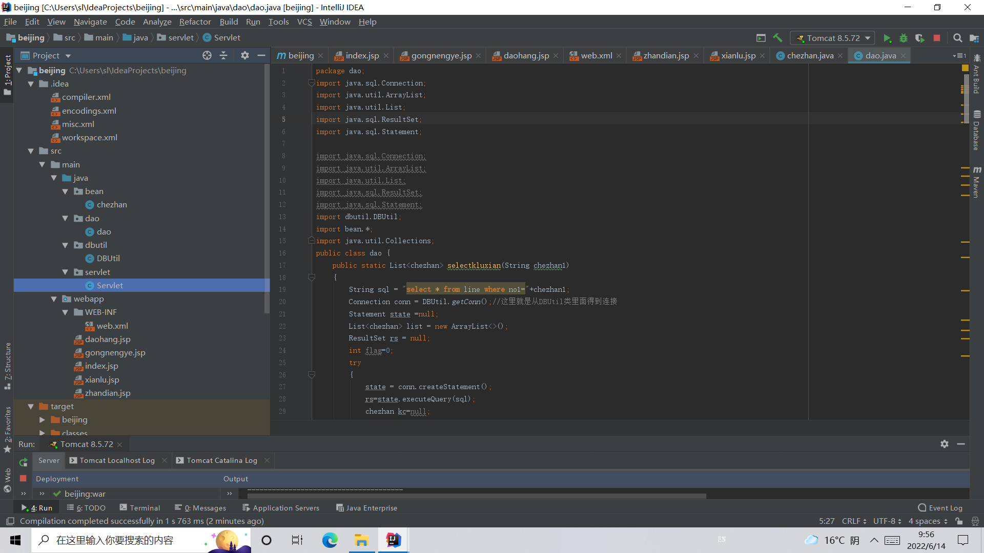This screenshot has height=553, width=984.
Task: Open Tomcat 8.5.72 run configuration dropdown
Action: click(833, 38)
